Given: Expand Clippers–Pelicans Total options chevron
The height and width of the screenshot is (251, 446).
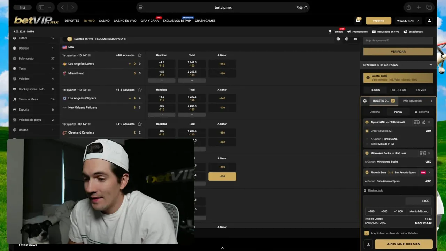Looking at the screenshot, I should 192,115.
